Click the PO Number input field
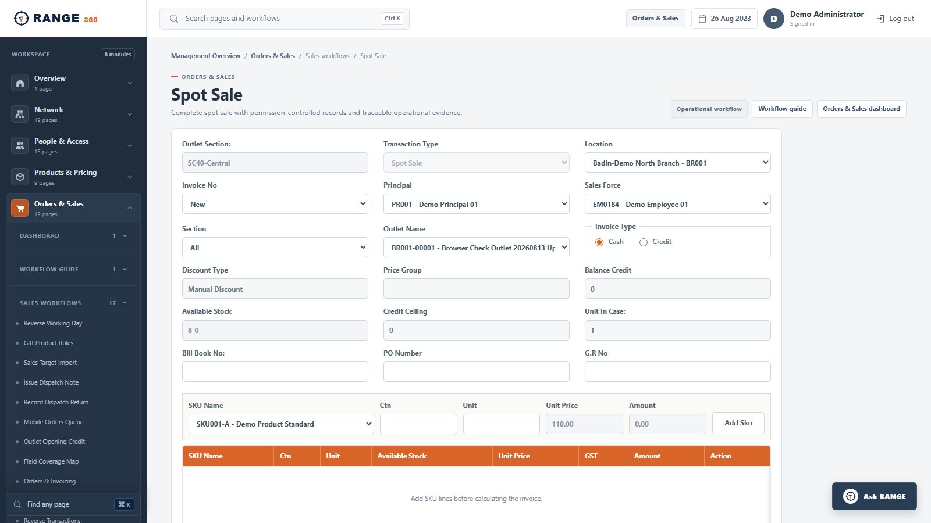Image resolution: width=931 pixels, height=523 pixels. click(x=477, y=372)
